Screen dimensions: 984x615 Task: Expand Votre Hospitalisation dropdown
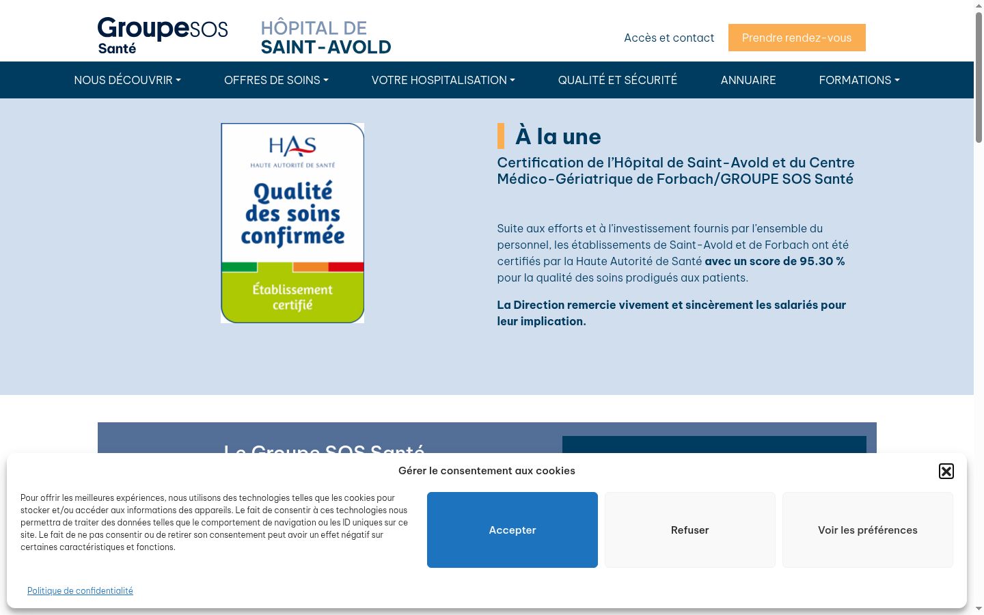point(443,80)
